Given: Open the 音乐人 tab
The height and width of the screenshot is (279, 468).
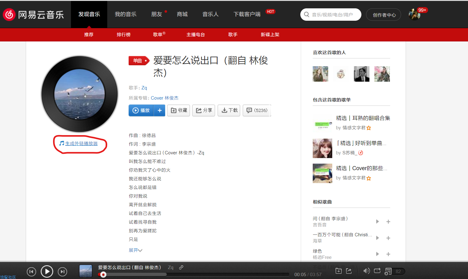Looking at the screenshot, I should pyautogui.click(x=210, y=14).
